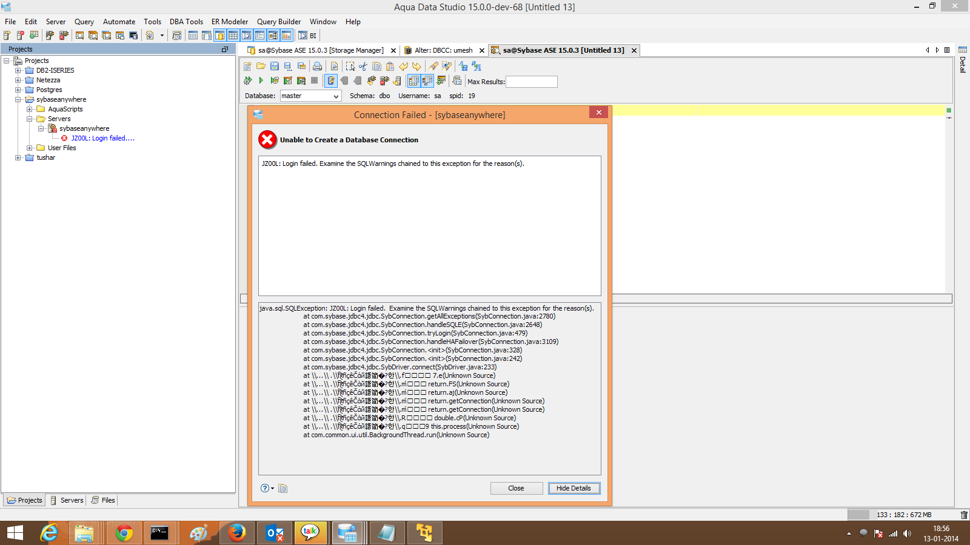Viewport: 970px width, 545px height.
Task: Toggle the database-cylinder view button in main toolbar
Action: [219, 36]
